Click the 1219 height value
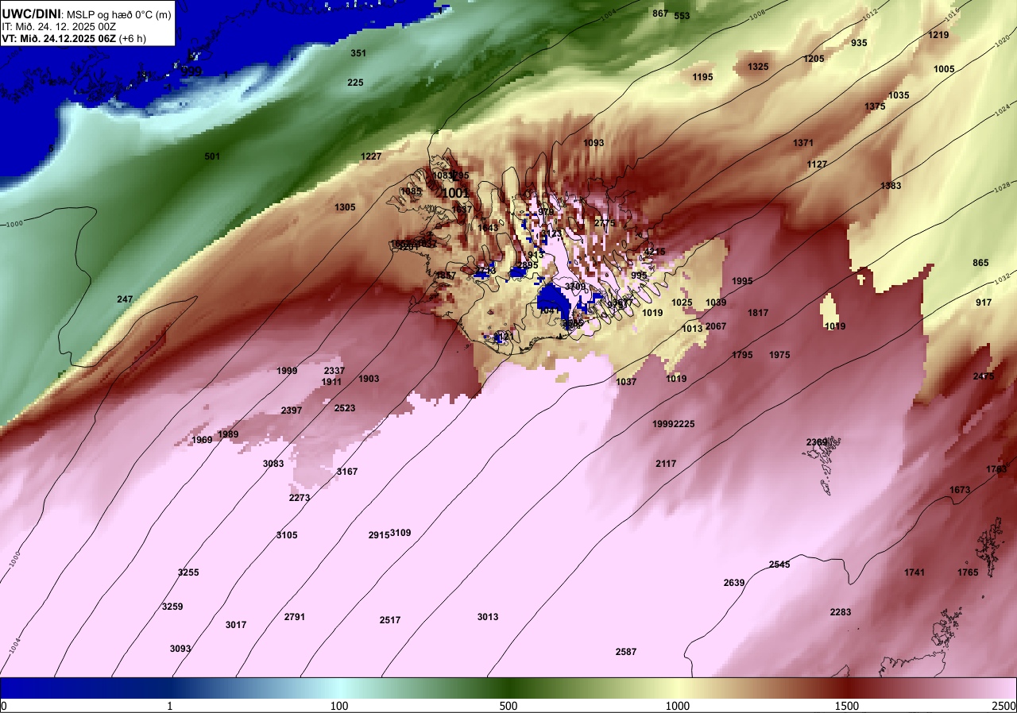This screenshot has width=1017, height=713. coord(938,35)
